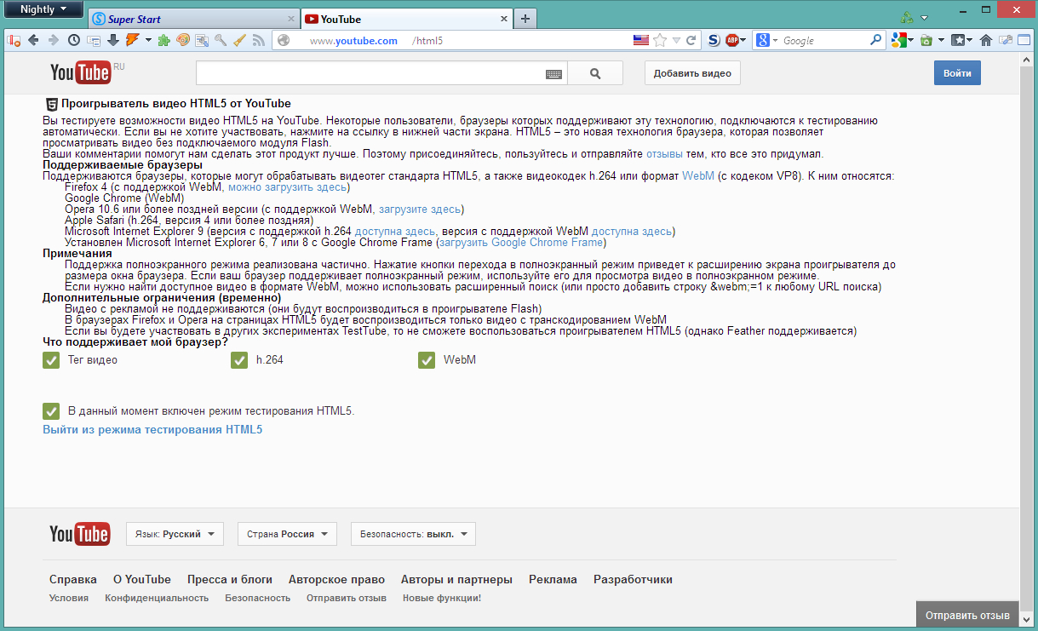The height and width of the screenshot is (631, 1038).
Task: Open footer link 'О YouTube'
Action: 142,579
